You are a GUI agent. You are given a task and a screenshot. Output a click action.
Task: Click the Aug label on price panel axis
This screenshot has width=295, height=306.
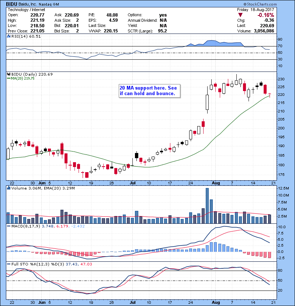pos(216,183)
